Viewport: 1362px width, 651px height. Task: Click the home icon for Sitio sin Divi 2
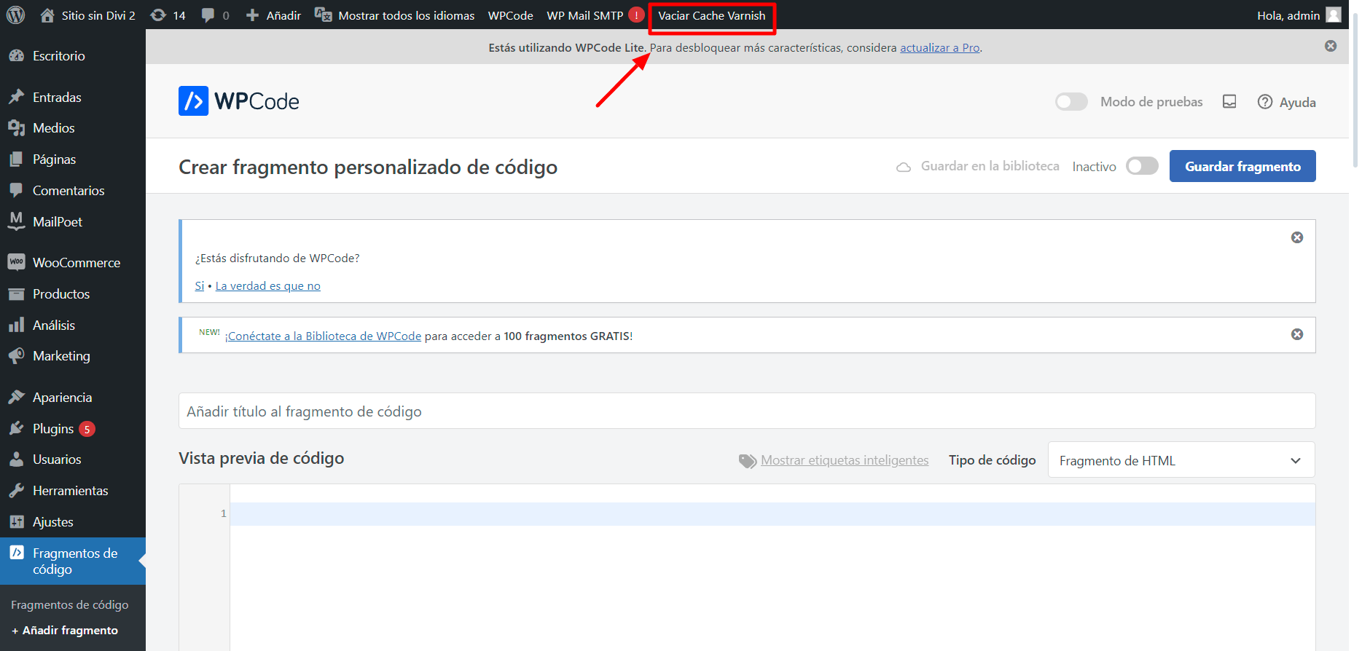tap(47, 15)
